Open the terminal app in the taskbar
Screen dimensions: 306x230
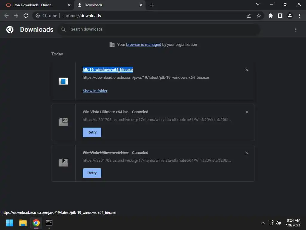(x=49, y=223)
